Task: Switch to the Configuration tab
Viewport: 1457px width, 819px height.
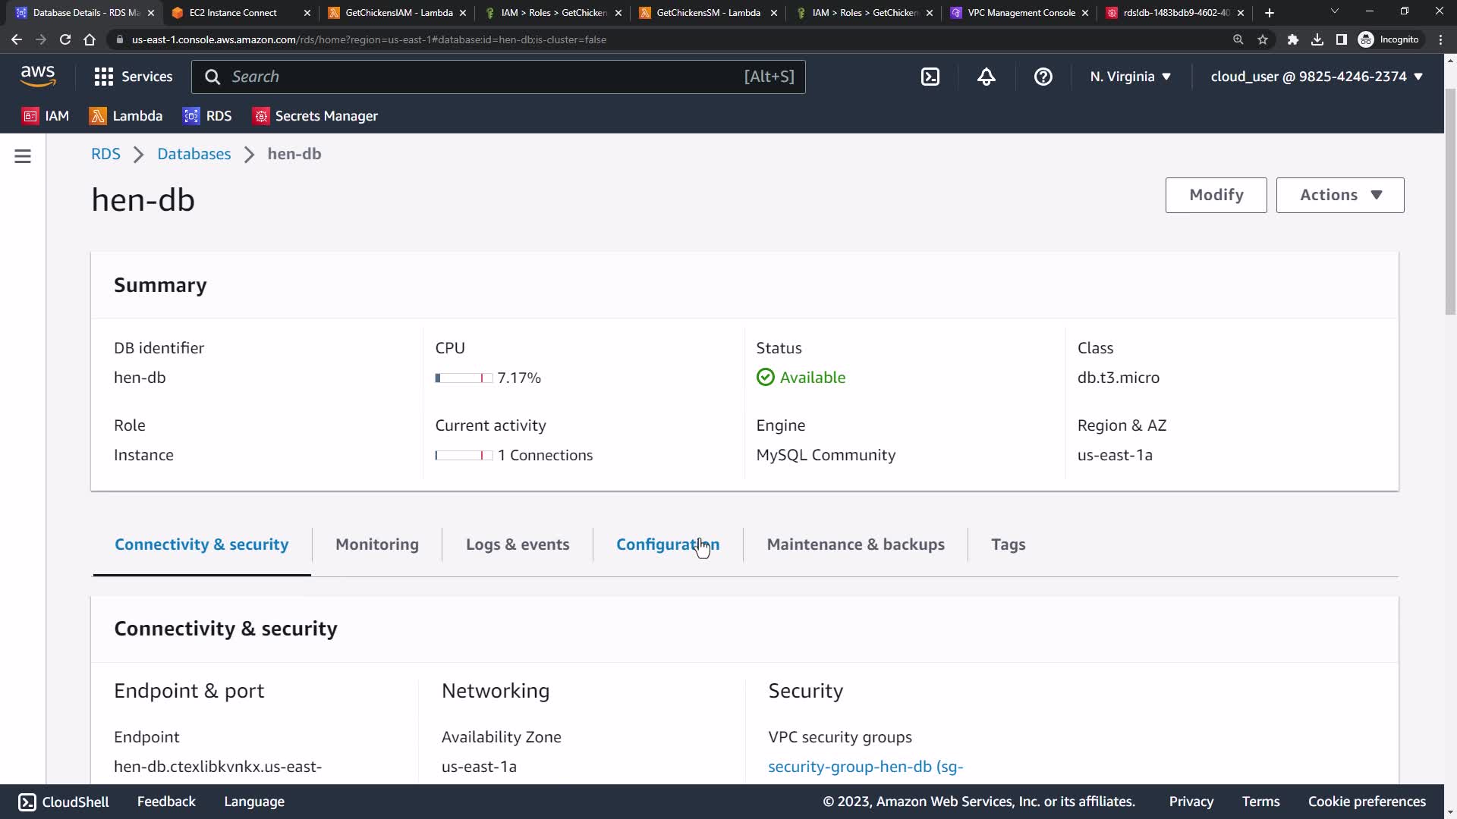Action: pyautogui.click(x=667, y=544)
